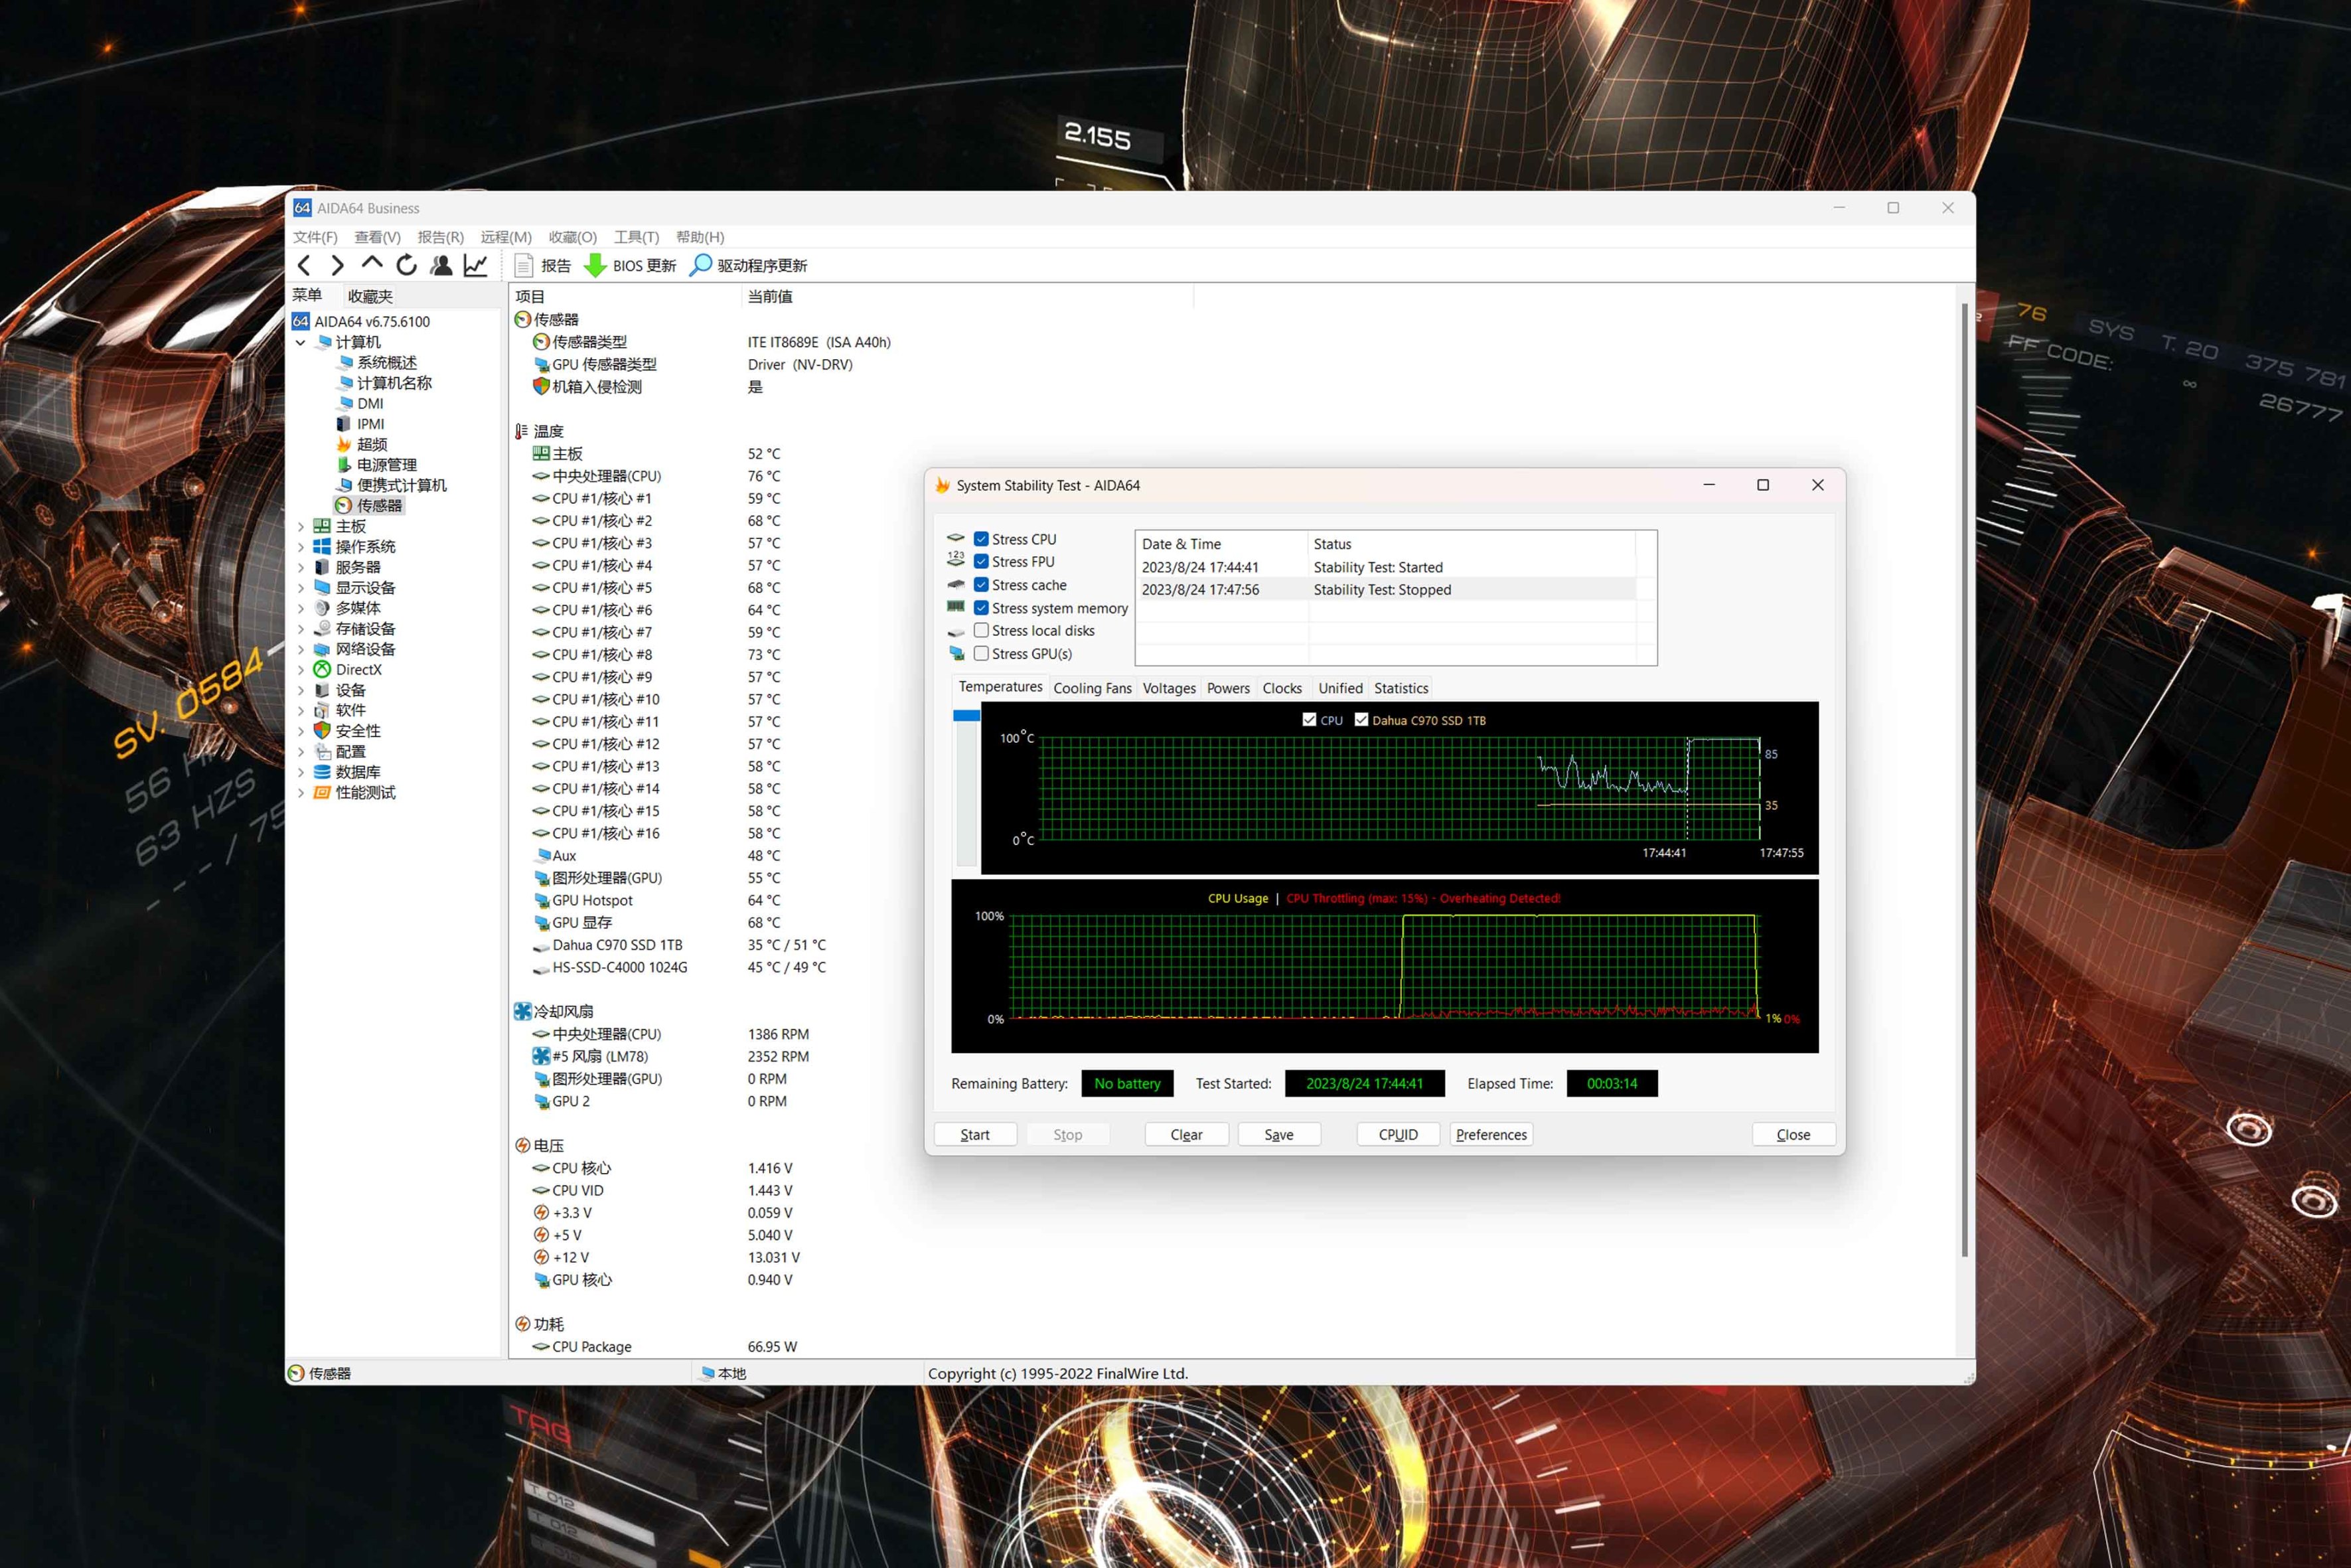Screen dimensions: 2351x1568
Task: Click the Report page icon
Action: coord(524,265)
